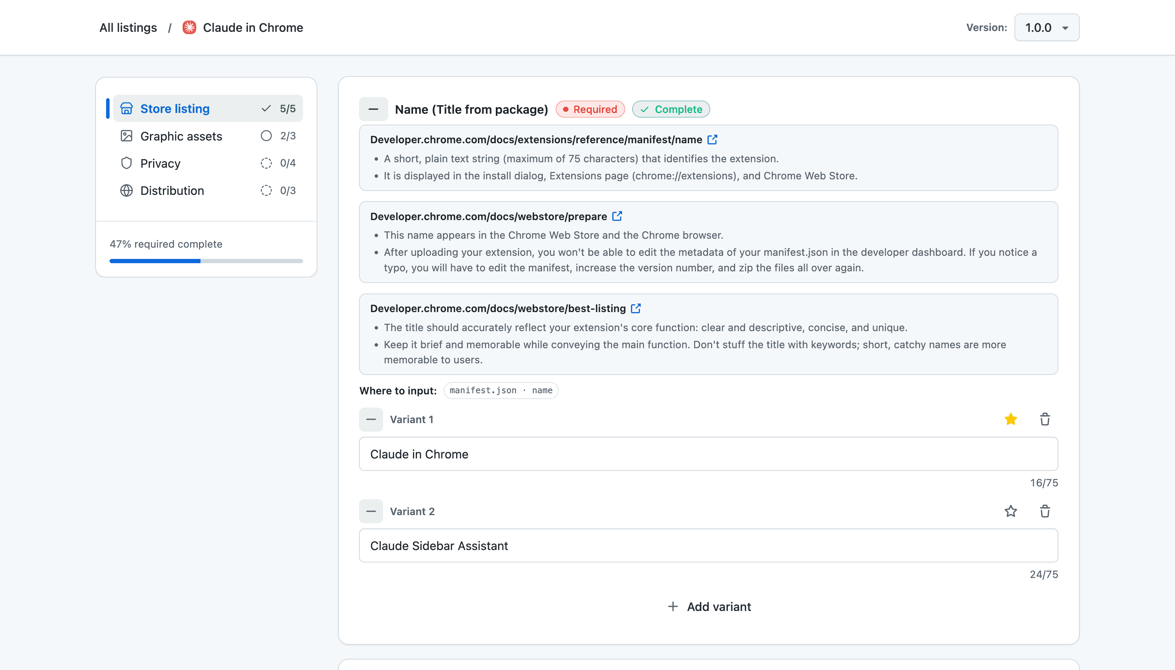Viewport: 1175px width, 670px height.
Task: Click the checkmark status for Store listing
Action: (266, 109)
